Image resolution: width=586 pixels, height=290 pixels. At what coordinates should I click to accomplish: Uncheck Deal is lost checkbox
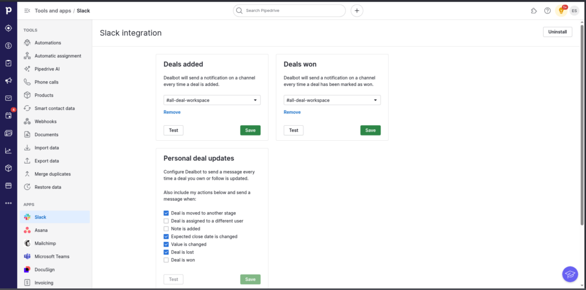tap(167, 252)
